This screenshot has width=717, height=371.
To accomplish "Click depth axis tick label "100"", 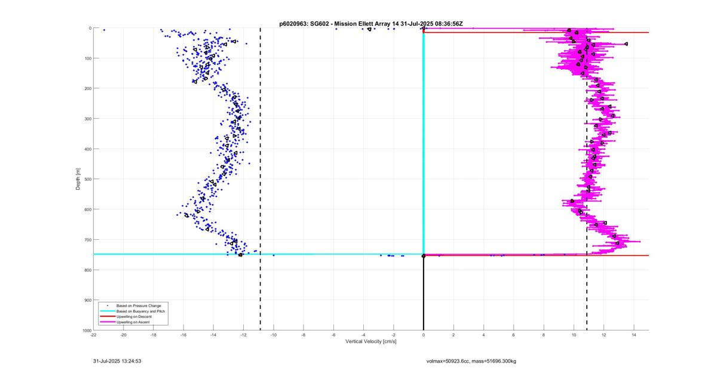I will click(87, 58).
